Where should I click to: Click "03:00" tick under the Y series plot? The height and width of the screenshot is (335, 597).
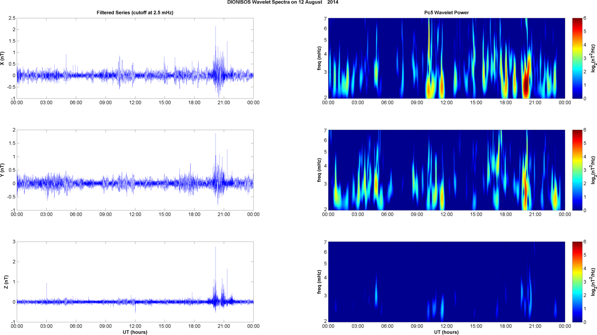click(46, 214)
